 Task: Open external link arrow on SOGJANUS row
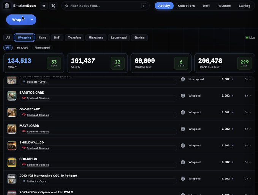pos(250,162)
